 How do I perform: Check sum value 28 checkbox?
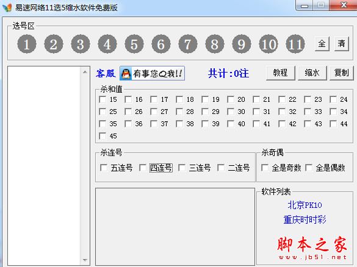tap(179, 112)
